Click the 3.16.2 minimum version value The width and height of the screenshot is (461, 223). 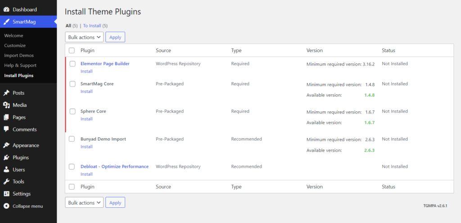click(369, 64)
